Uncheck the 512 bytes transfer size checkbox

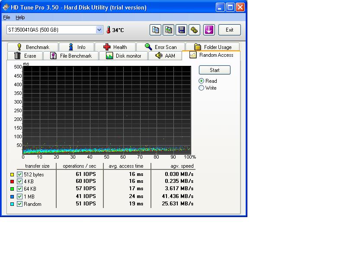click(x=19, y=175)
